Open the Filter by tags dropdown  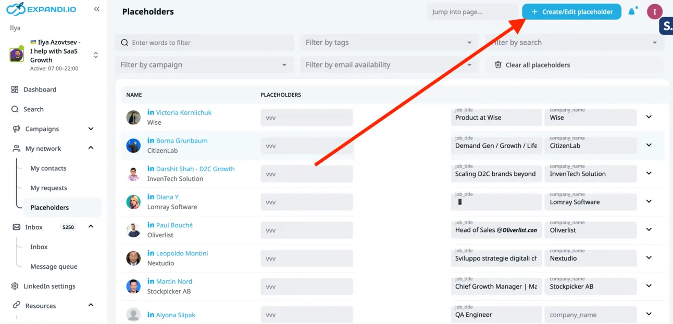389,43
